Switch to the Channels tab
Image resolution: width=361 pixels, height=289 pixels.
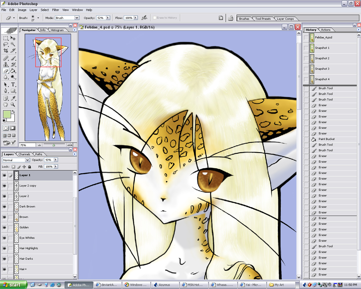(x=24, y=154)
